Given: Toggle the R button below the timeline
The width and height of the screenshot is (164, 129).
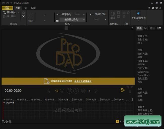Looking at the screenshot, I should click(x=121, y=121).
